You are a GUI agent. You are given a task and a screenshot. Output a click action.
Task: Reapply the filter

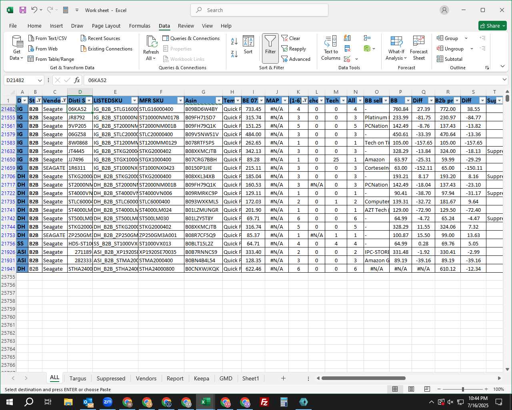pyautogui.click(x=294, y=49)
